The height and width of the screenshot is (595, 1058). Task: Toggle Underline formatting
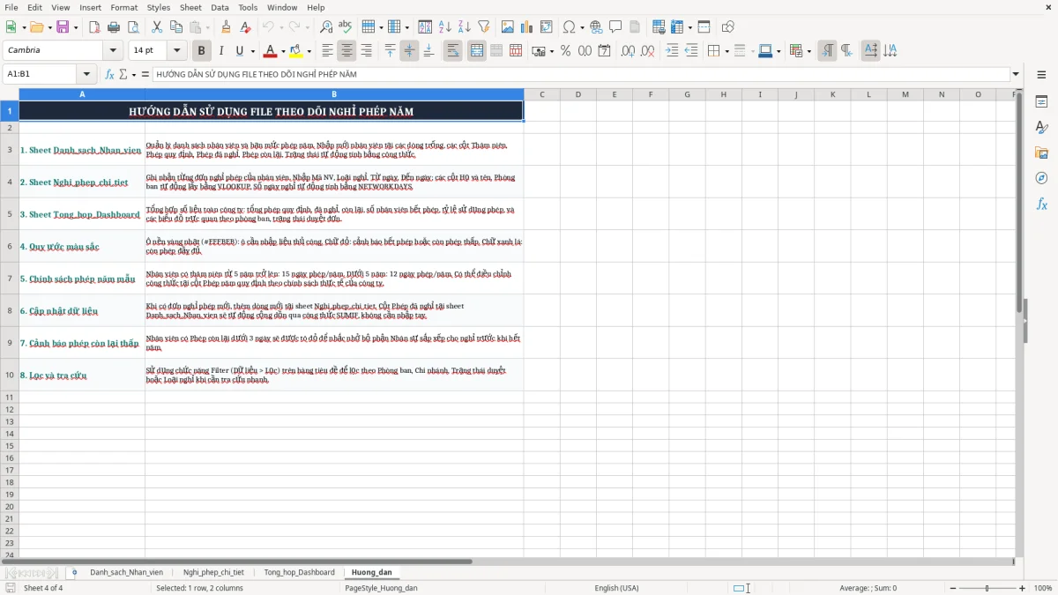pyautogui.click(x=239, y=51)
